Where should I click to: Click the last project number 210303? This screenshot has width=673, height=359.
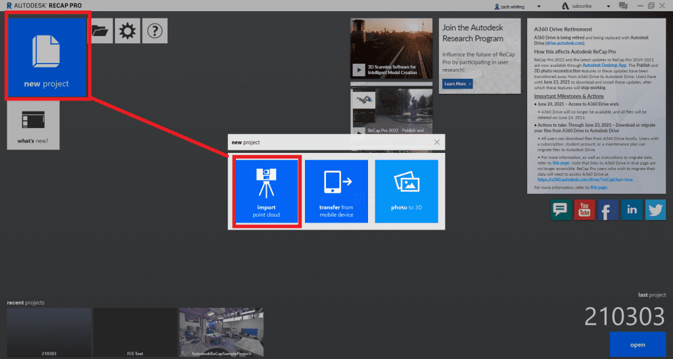pyautogui.click(x=624, y=316)
